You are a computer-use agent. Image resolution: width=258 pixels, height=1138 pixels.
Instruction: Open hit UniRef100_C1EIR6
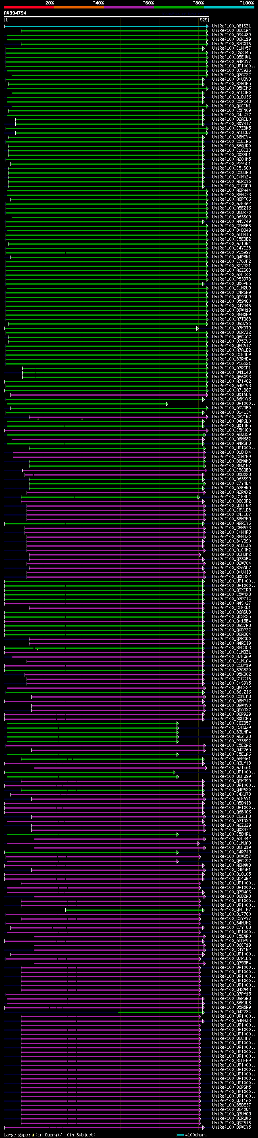[x=231, y=141]
